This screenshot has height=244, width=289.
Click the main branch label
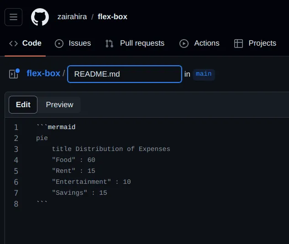(x=204, y=74)
